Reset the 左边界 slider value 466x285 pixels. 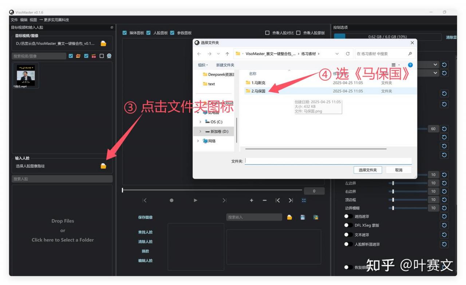tap(444, 183)
